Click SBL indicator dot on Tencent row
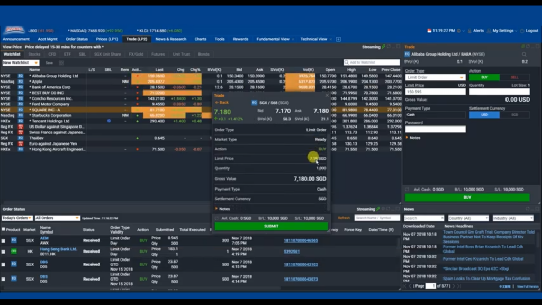 pos(109,121)
